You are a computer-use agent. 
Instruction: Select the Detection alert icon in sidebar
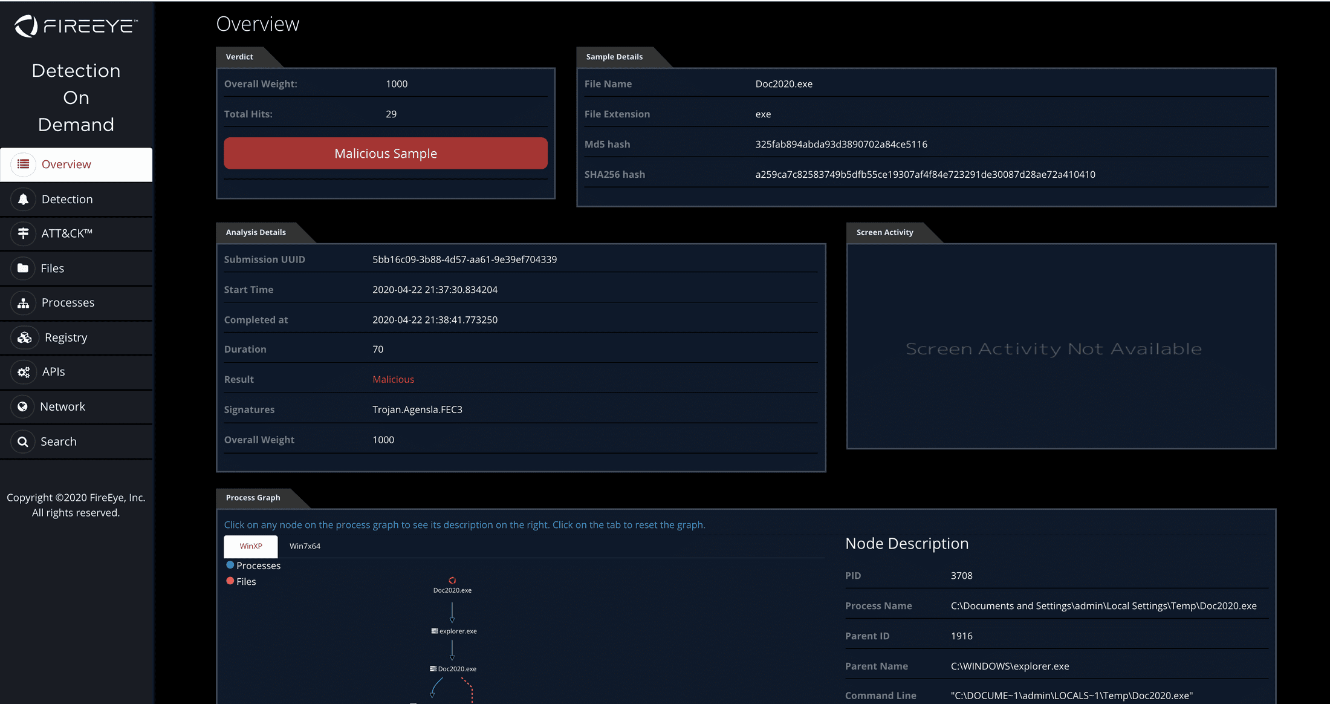click(x=23, y=199)
